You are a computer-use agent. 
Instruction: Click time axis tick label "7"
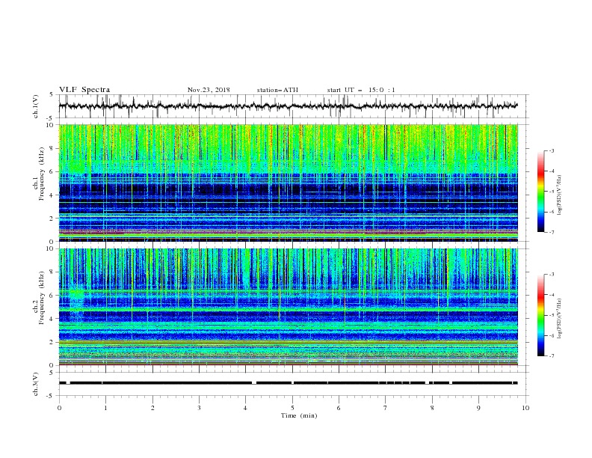386,408
